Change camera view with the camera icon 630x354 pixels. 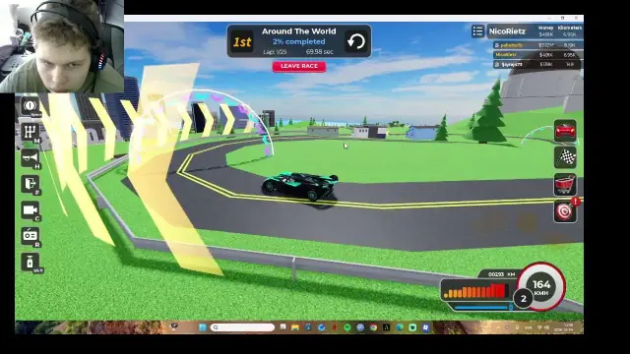coord(30,210)
